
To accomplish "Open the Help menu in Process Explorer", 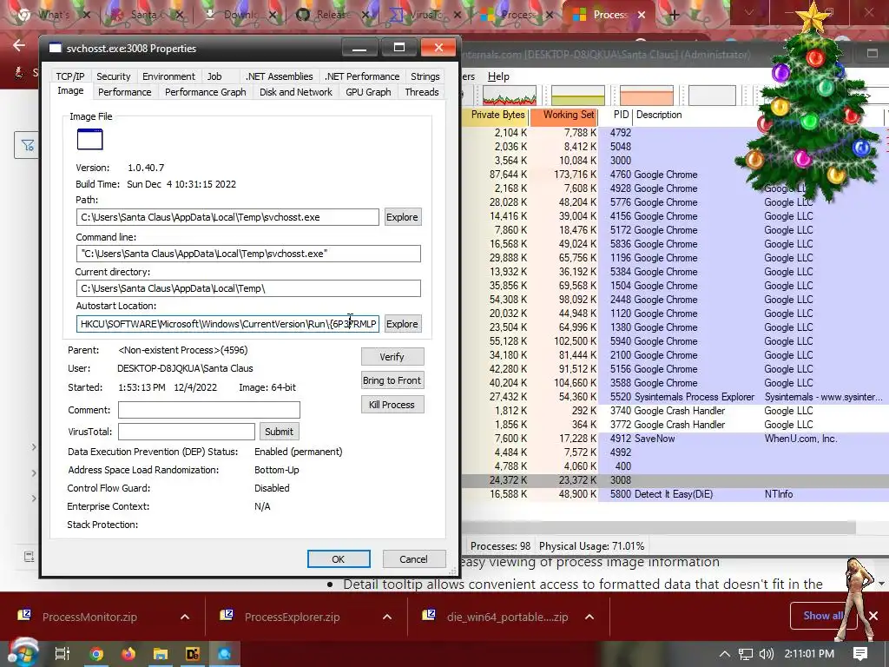I will pos(498,76).
